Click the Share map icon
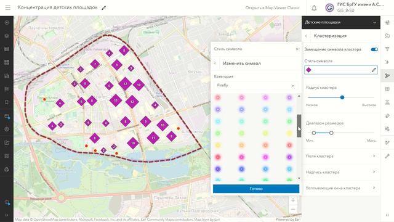 7,142
